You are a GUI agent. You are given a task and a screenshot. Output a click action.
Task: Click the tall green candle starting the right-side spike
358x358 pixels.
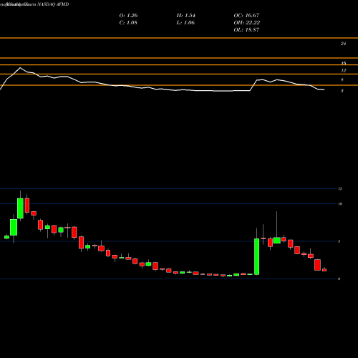click(x=256, y=256)
